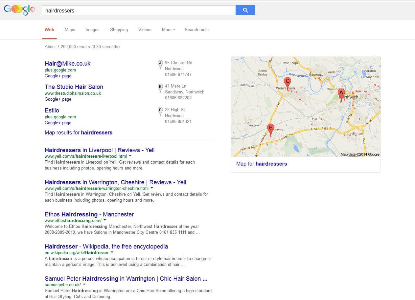The width and height of the screenshot is (415, 300).
Task: Click the blue magnifying glass search button
Action: pos(245,10)
